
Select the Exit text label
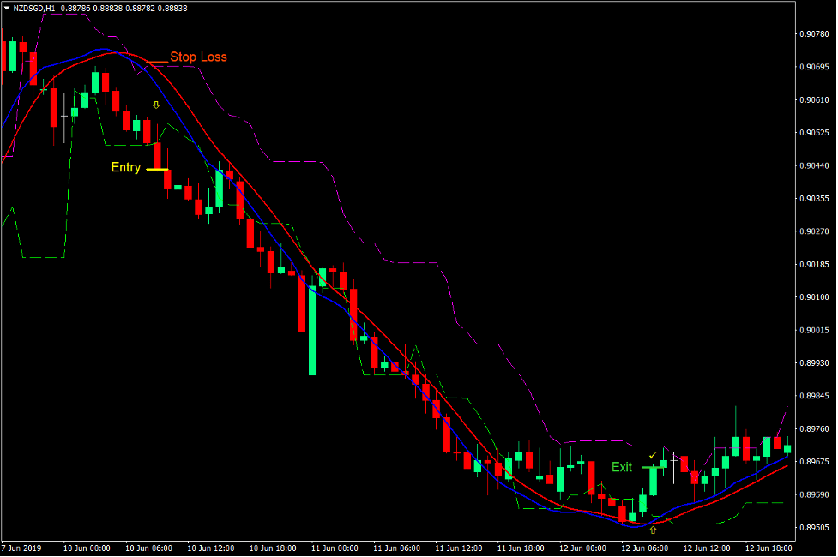pos(621,468)
